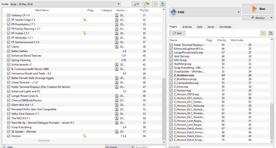
Task: Click mod list scroll up arrow
Action: tap(164, 10)
